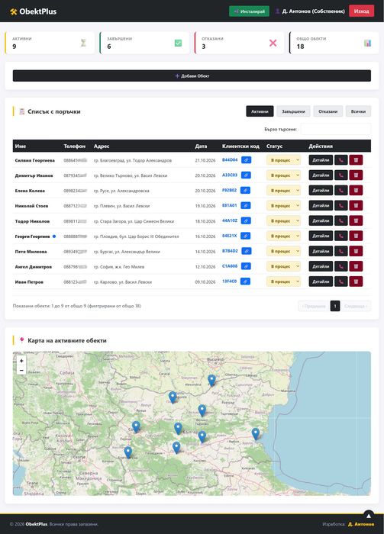Open Детайли for Силвия Георгиева
384x534 pixels.
tap(321, 159)
